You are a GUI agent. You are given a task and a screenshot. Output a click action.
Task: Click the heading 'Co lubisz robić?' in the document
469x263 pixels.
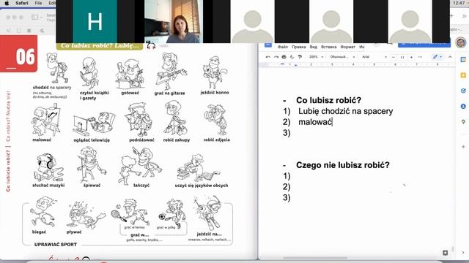[x=328, y=100]
